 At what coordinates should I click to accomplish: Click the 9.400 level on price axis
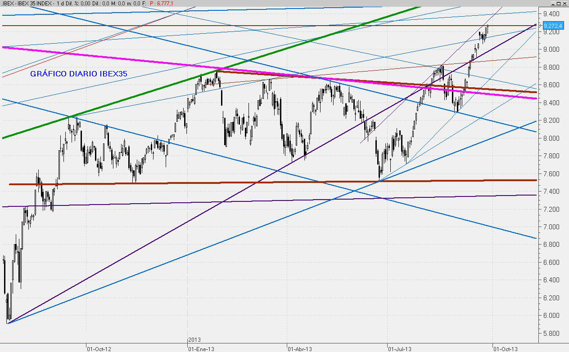(551, 14)
